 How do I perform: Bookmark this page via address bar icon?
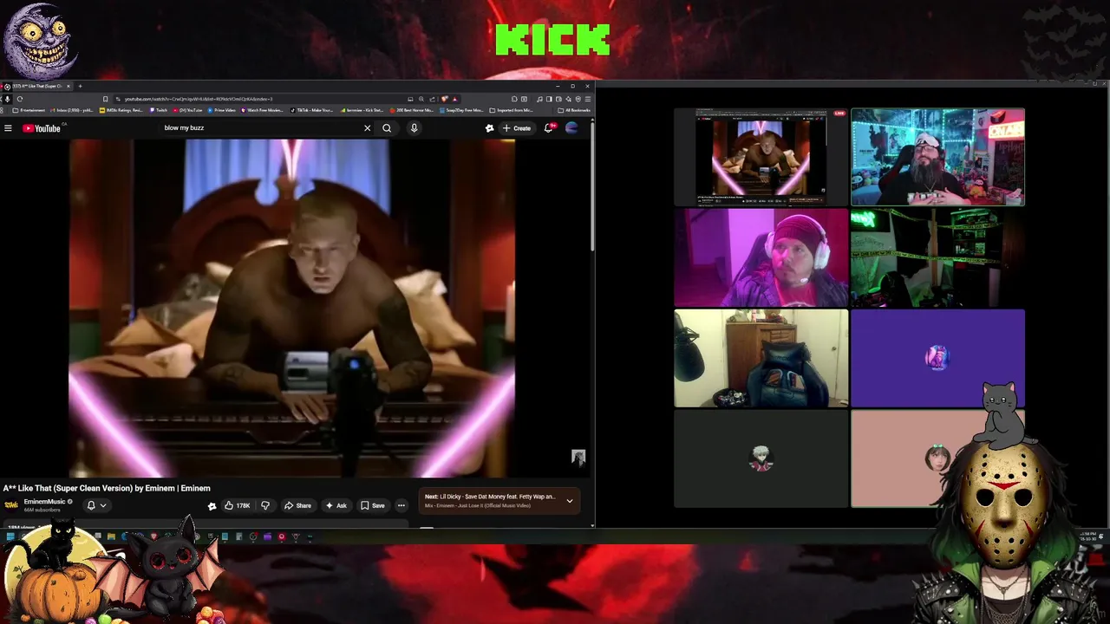tap(105, 99)
